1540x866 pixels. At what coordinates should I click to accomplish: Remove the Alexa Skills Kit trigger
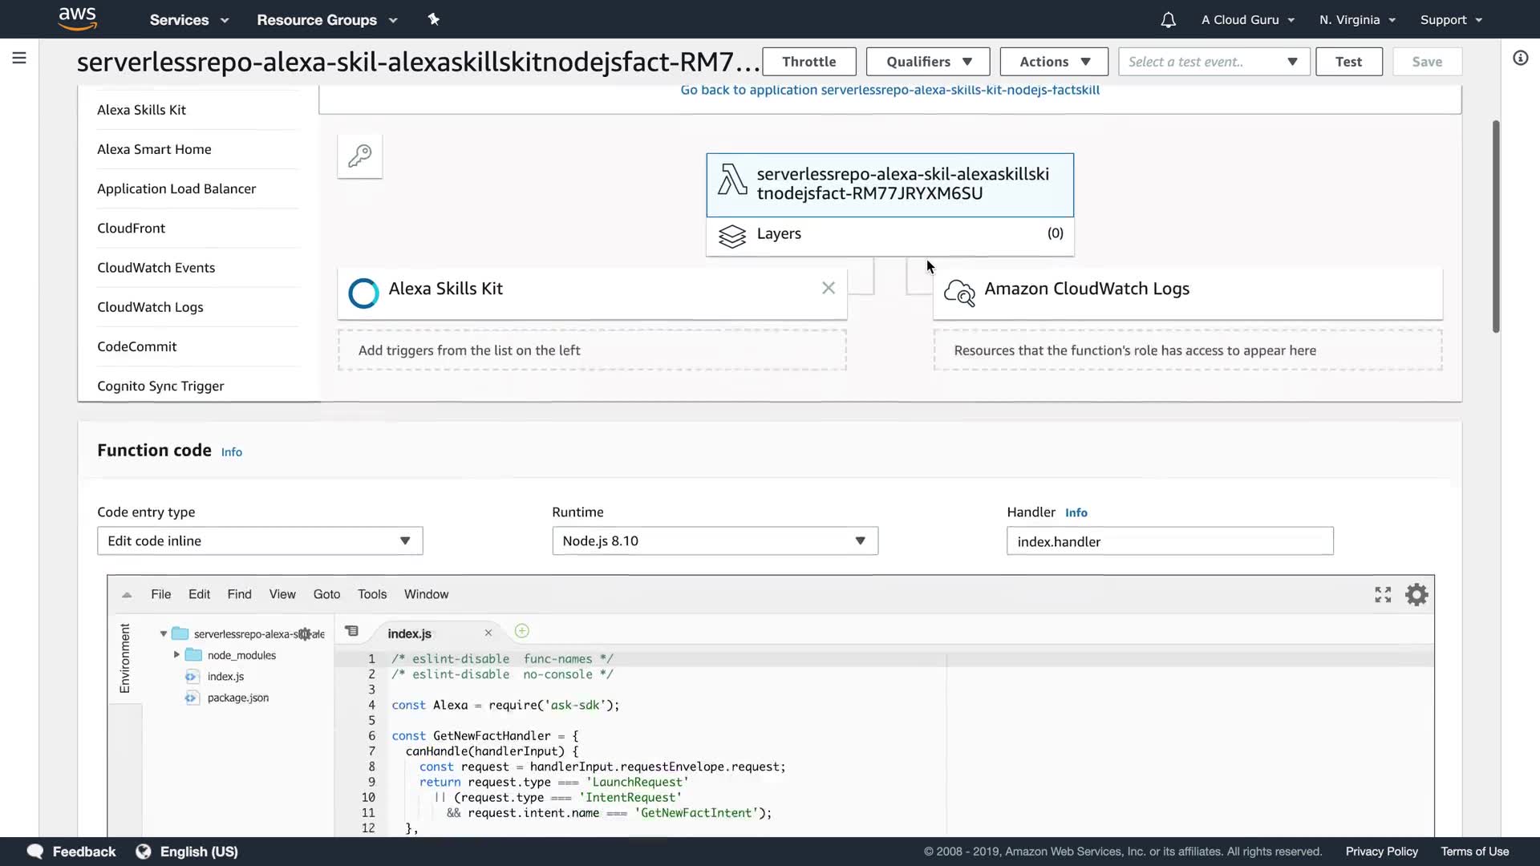[829, 288]
